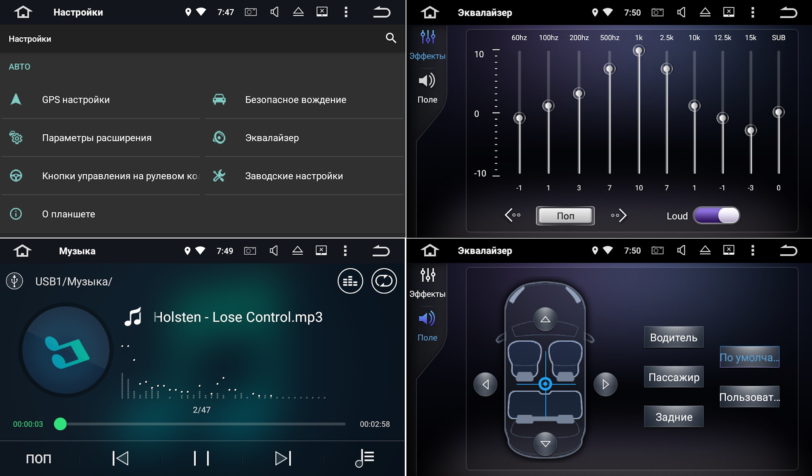Click the shuffle/repeat icon in music player

(x=385, y=282)
